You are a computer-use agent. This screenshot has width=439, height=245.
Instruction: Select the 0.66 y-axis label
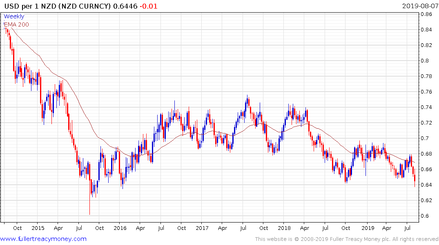426,169
